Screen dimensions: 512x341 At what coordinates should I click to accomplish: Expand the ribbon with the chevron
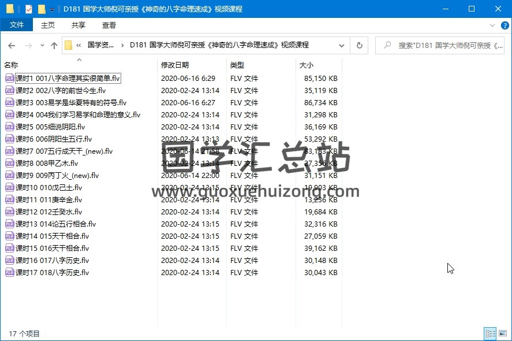pyautogui.click(x=492, y=25)
